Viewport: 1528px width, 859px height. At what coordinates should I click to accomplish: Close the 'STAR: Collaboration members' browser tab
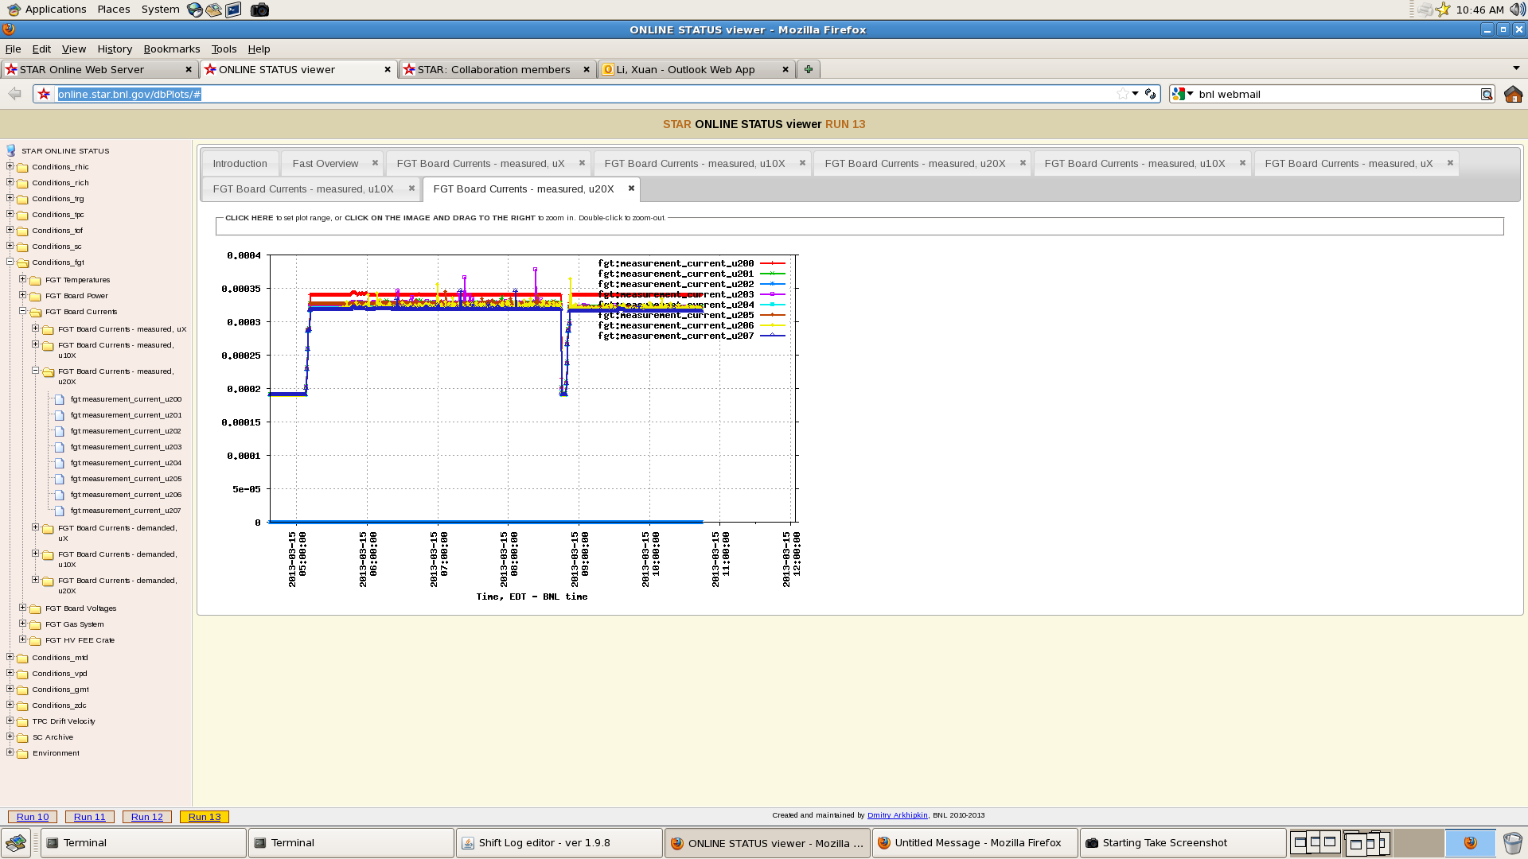pos(587,69)
